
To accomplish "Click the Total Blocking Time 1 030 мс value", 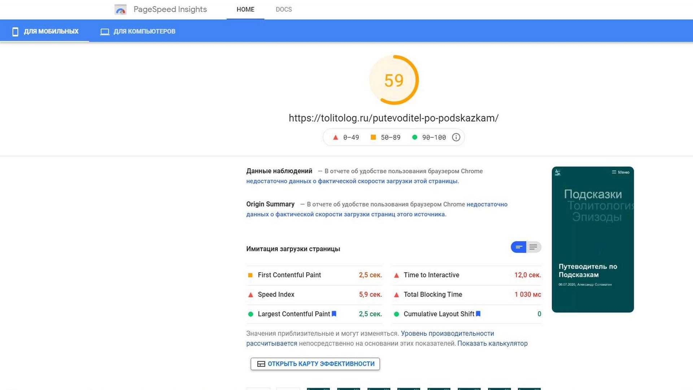I will (x=528, y=295).
